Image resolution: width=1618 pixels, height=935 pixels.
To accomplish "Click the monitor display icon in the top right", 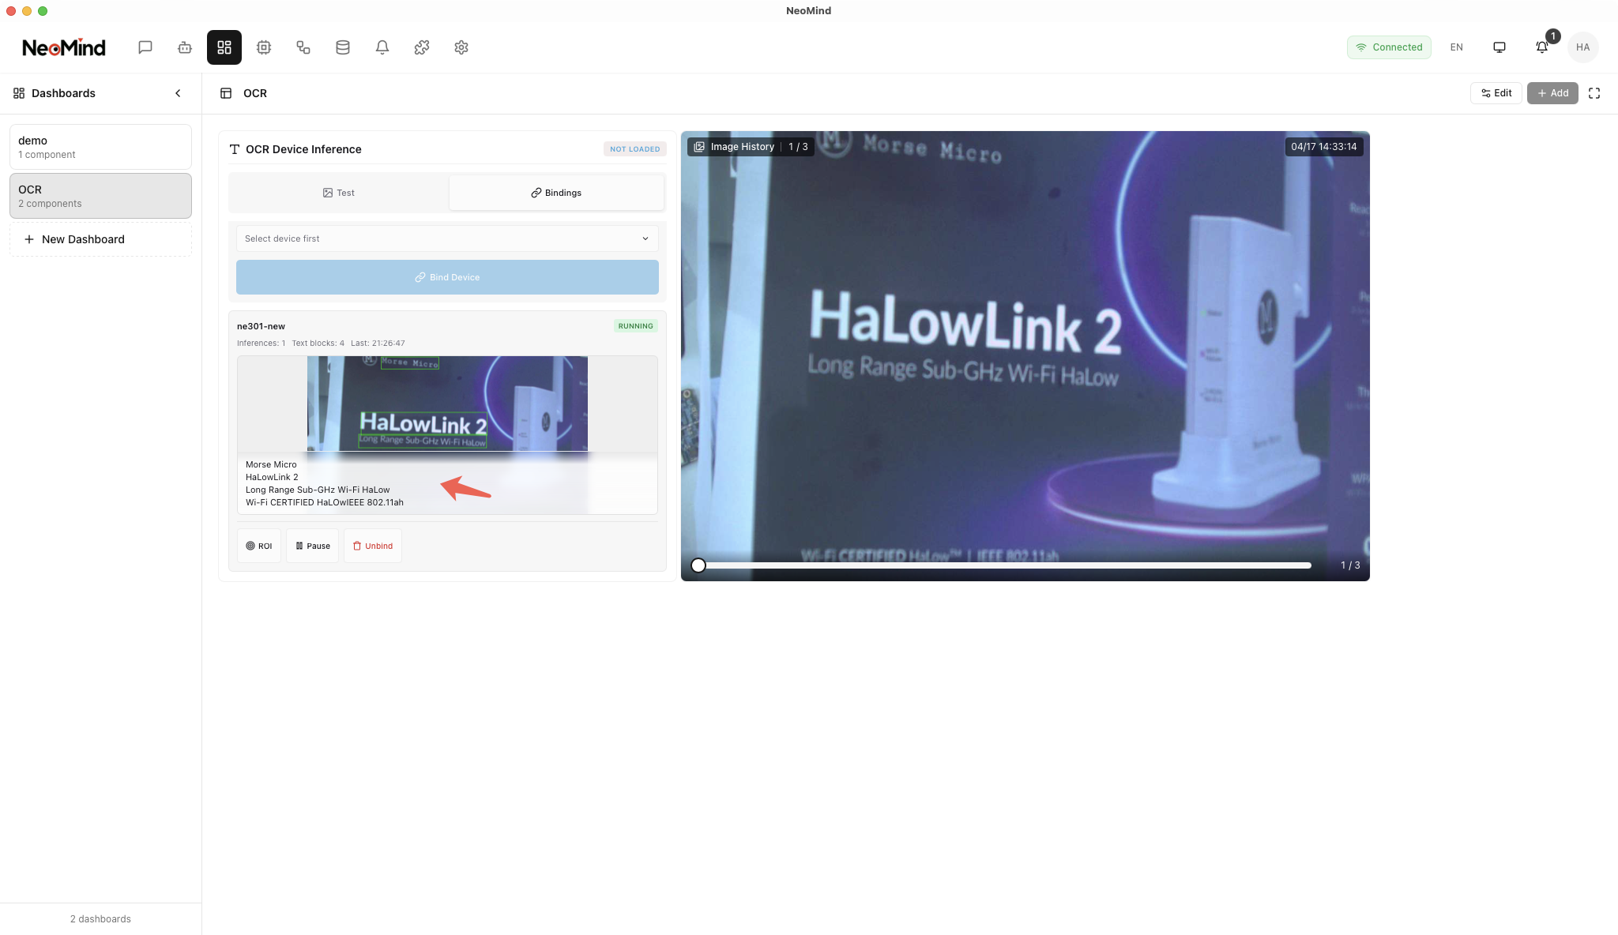I will [1499, 47].
